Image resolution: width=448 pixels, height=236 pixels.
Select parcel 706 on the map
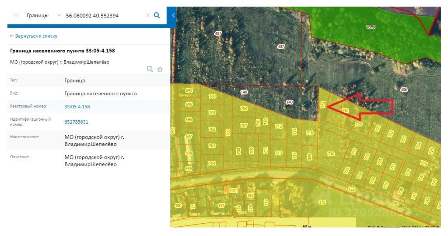[244, 108]
